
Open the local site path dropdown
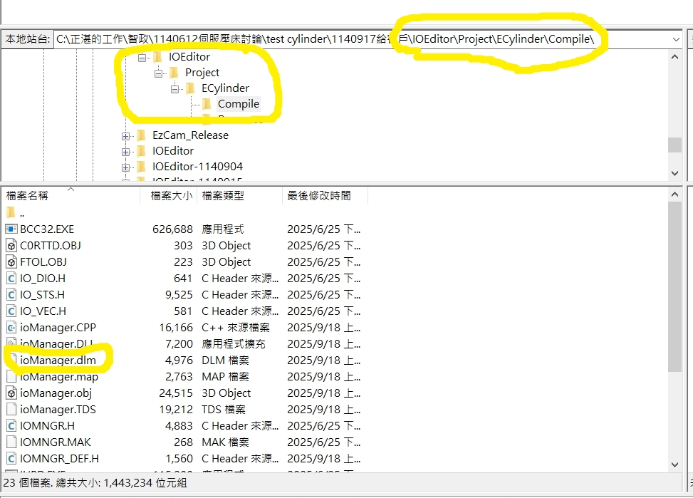676,39
